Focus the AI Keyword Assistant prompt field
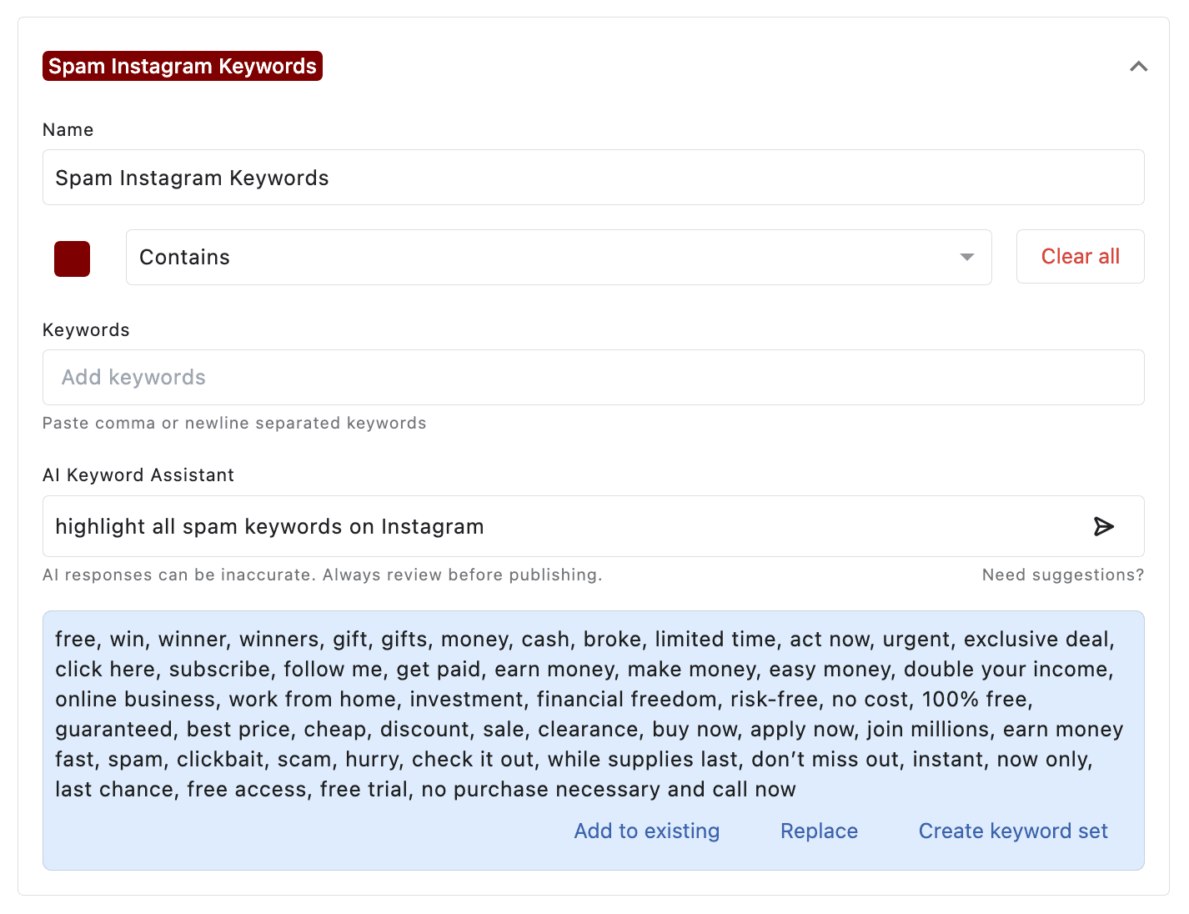This screenshot has height=914, width=1189. (x=567, y=527)
